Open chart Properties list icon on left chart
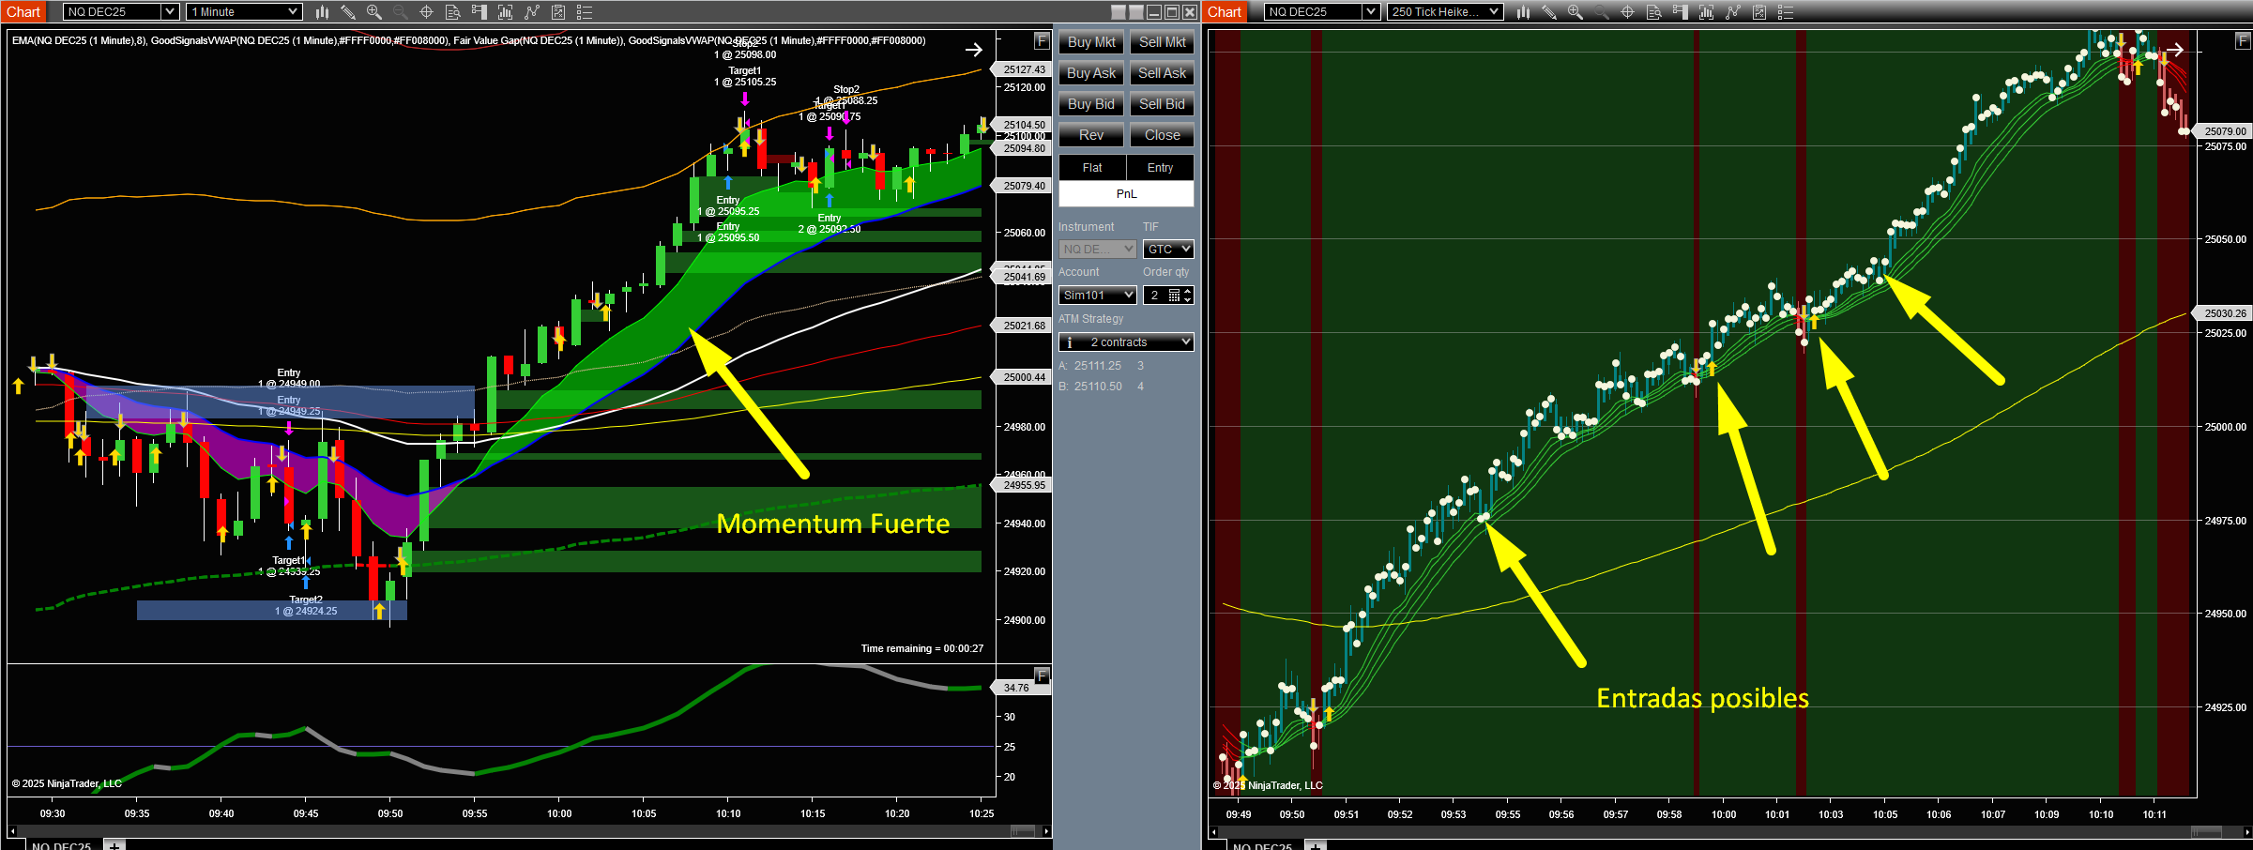Screen dimensions: 2253x850 point(584,12)
